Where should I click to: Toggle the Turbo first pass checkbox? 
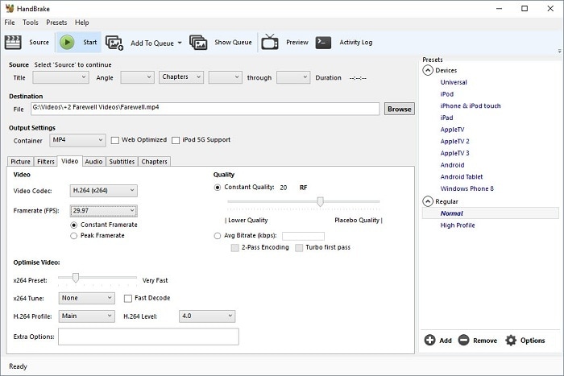(299, 248)
